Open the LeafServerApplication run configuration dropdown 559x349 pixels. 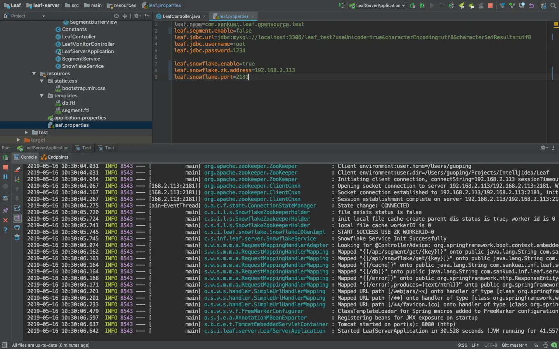[x=377, y=5]
